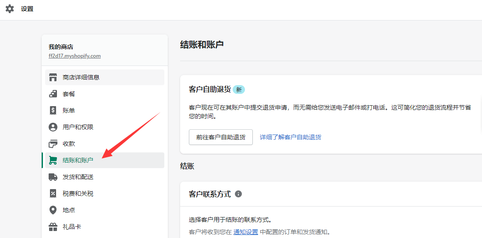This screenshot has height=238, width=482.
Task: Click the percent icon beside 税费和关税
Action: [x=53, y=193]
